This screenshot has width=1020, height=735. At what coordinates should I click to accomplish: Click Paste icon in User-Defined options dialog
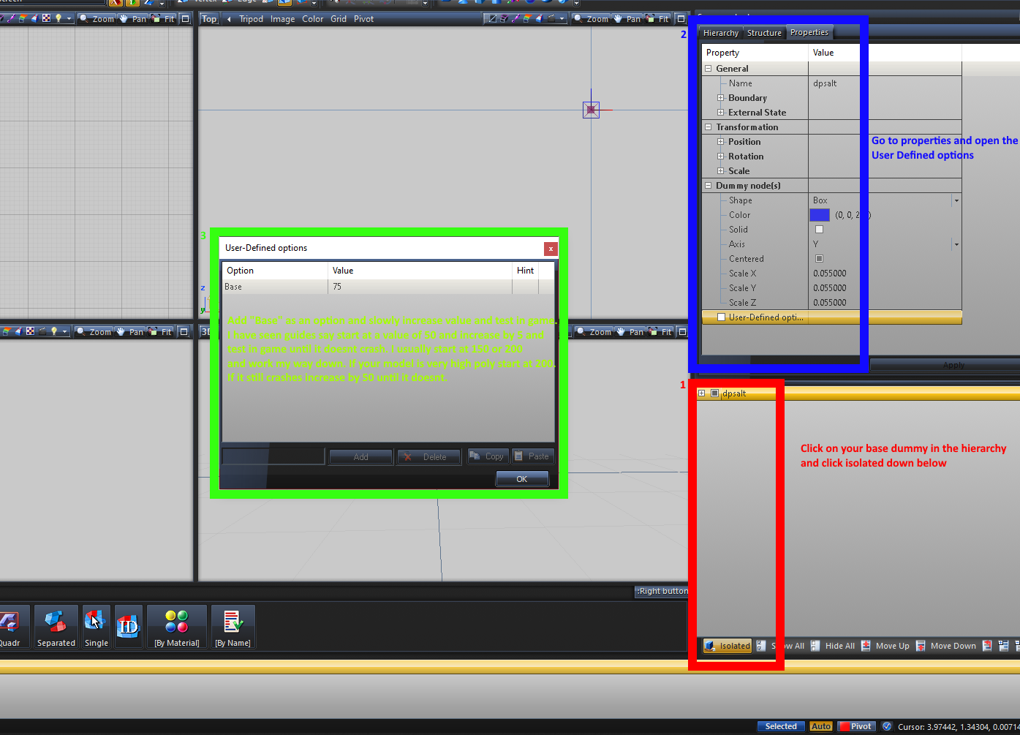pos(532,456)
